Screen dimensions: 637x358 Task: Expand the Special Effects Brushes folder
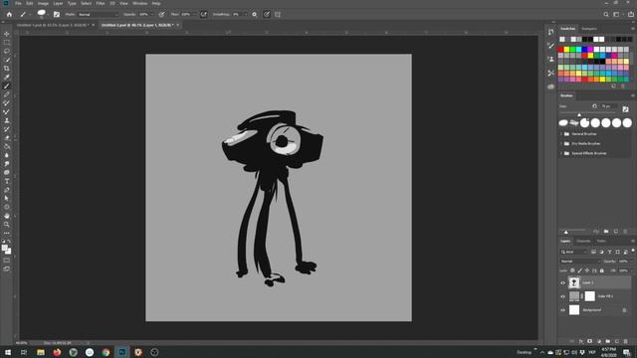(561, 153)
